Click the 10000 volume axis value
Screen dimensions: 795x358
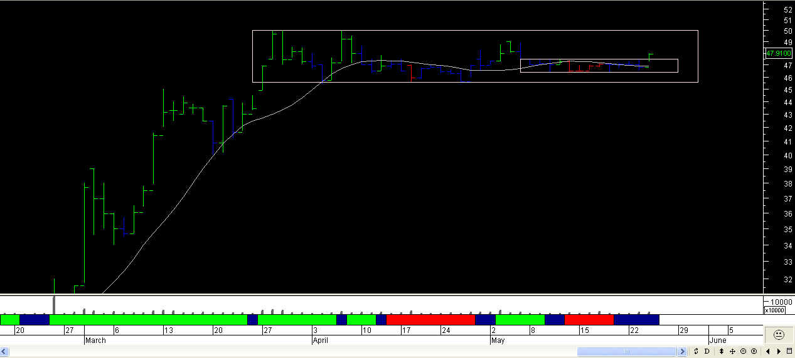coord(780,302)
